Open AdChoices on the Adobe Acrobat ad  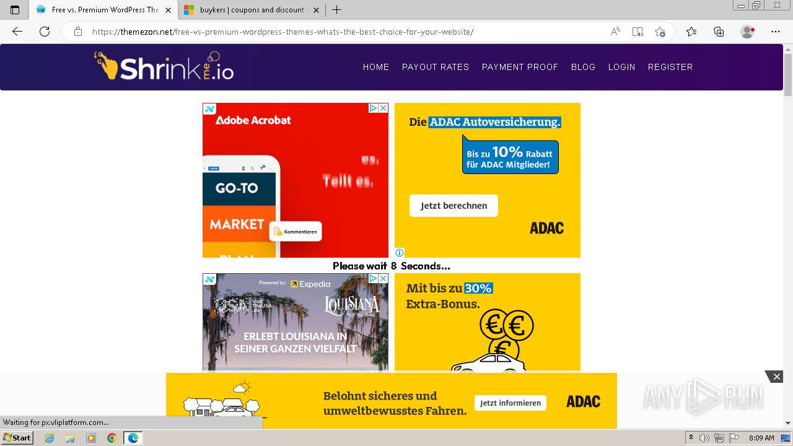(x=374, y=108)
